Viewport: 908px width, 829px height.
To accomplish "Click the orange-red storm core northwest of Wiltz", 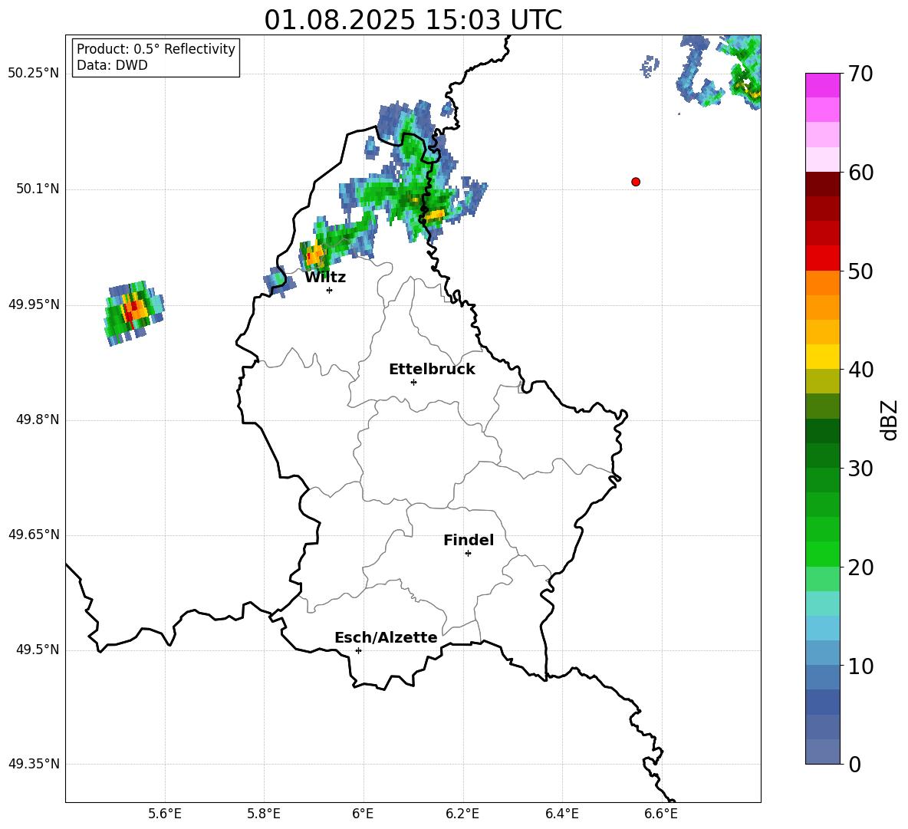I will [x=314, y=255].
